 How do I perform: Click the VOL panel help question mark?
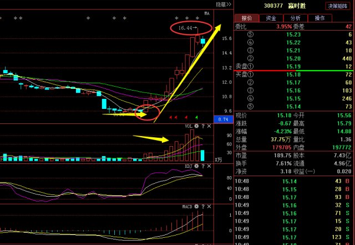point(203,127)
